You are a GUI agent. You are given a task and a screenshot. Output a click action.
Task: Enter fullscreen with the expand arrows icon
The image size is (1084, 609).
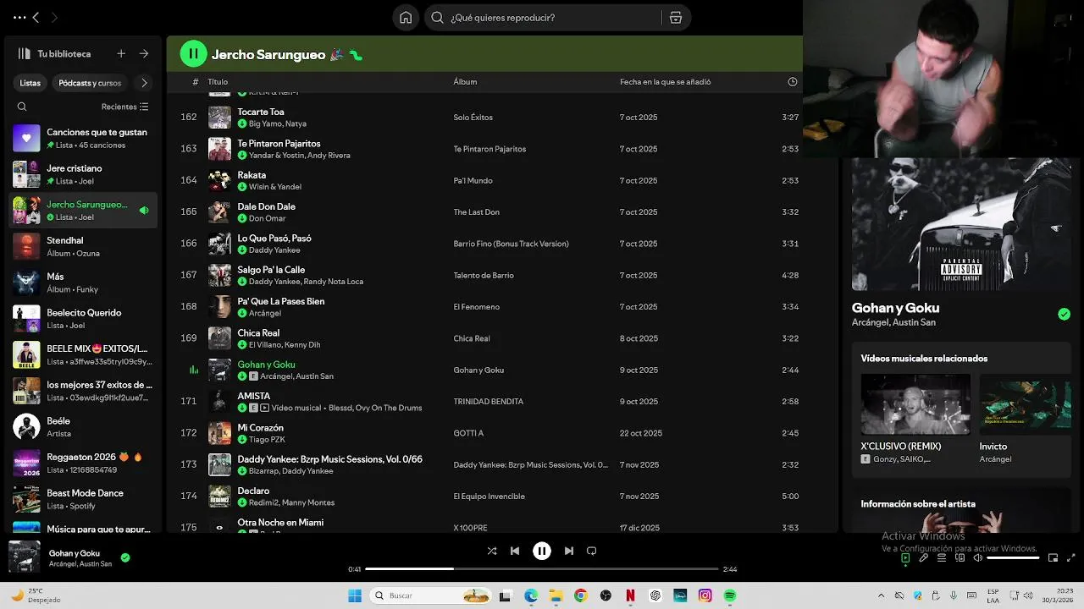click(x=1070, y=558)
